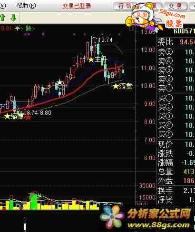Click the tall green volume bar

pyautogui.click(x=34, y=201)
